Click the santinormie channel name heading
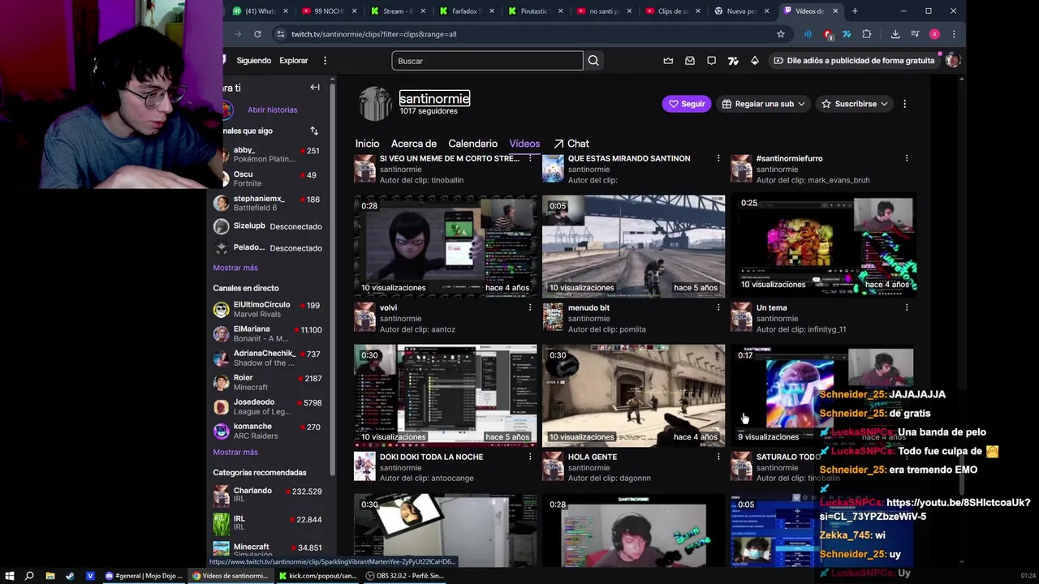1039x584 pixels. (x=434, y=98)
